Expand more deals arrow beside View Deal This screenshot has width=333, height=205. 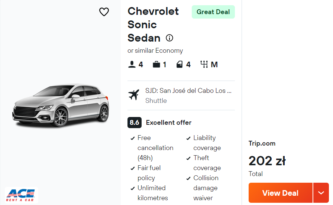click(321, 193)
